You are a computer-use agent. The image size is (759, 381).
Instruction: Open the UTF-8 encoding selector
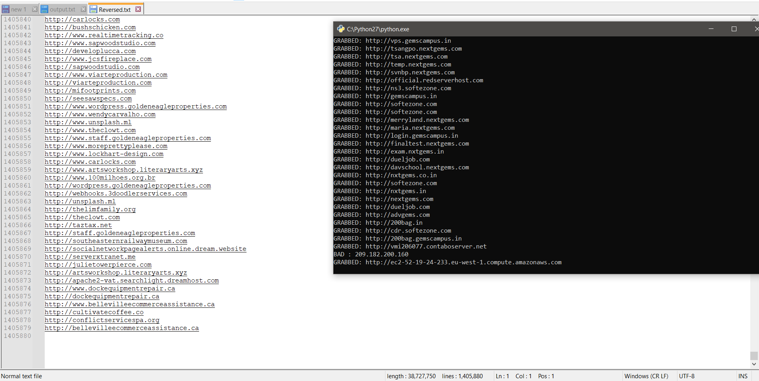687,376
